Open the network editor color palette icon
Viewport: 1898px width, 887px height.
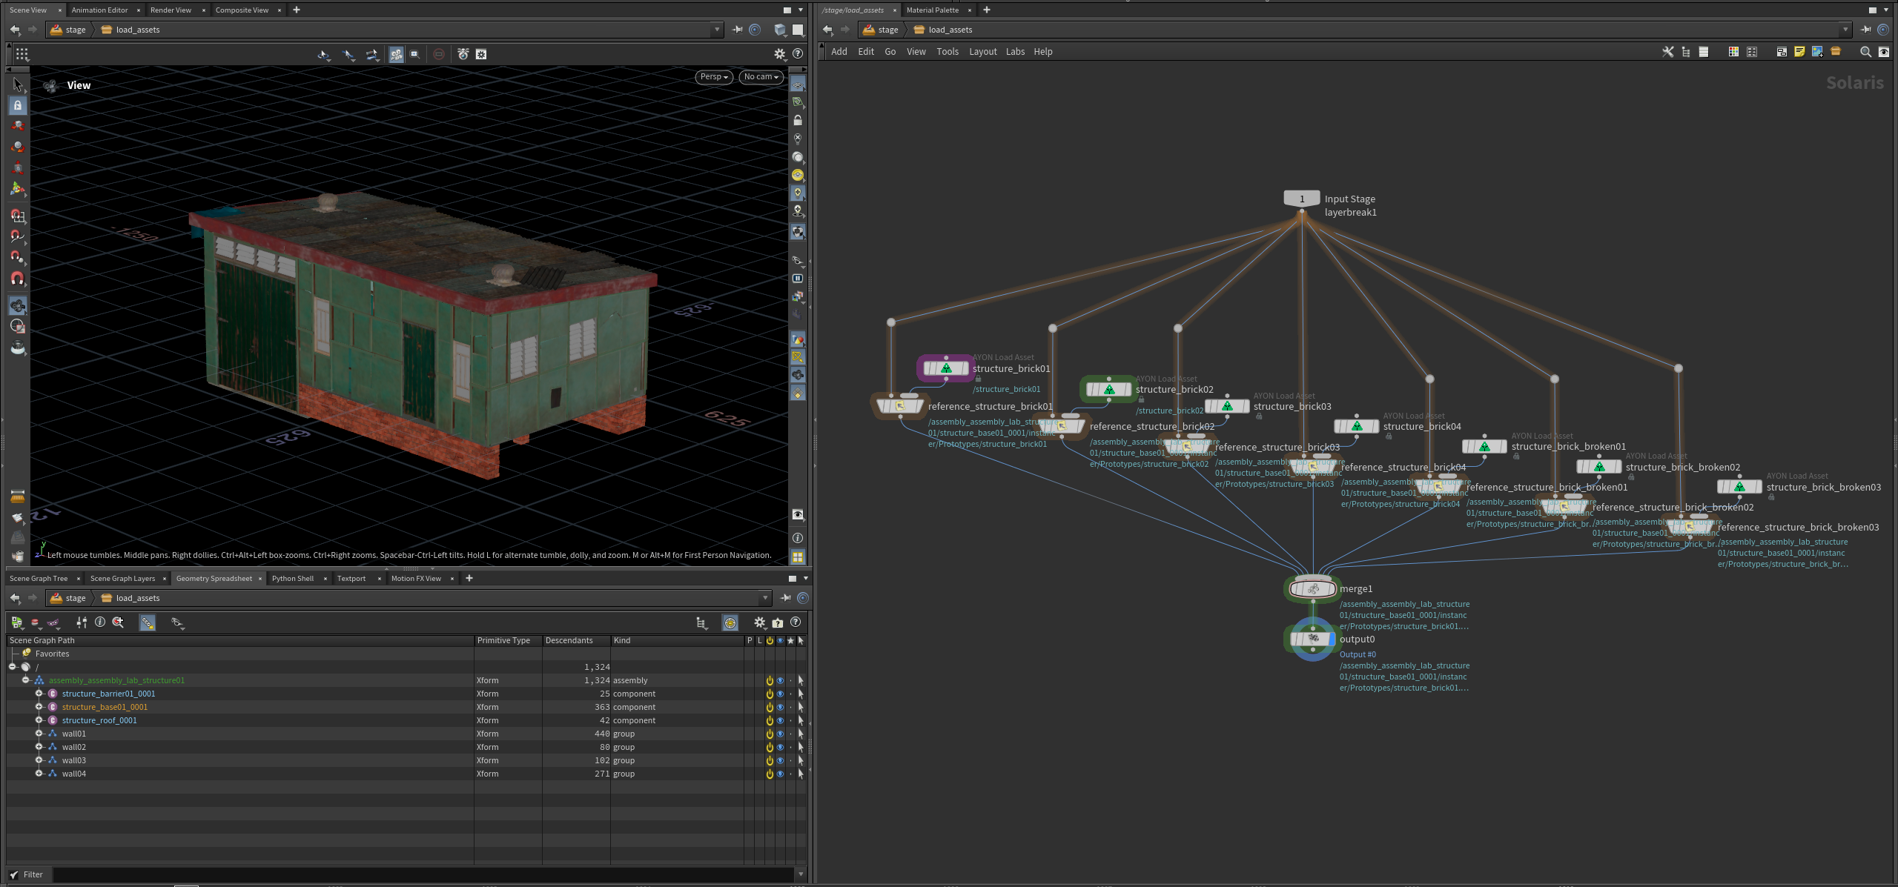click(1733, 52)
